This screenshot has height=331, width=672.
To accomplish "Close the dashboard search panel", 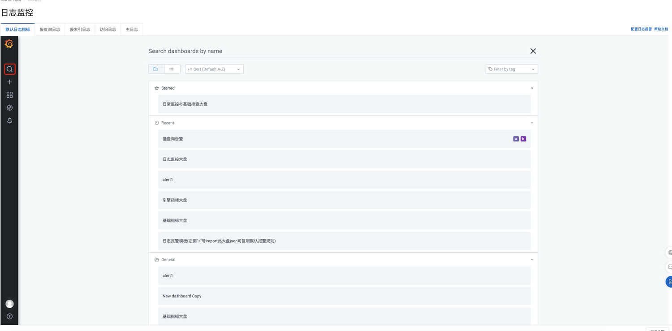I will (x=533, y=51).
